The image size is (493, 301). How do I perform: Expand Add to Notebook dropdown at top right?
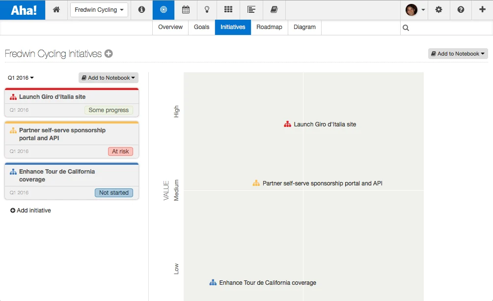pyautogui.click(x=458, y=54)
